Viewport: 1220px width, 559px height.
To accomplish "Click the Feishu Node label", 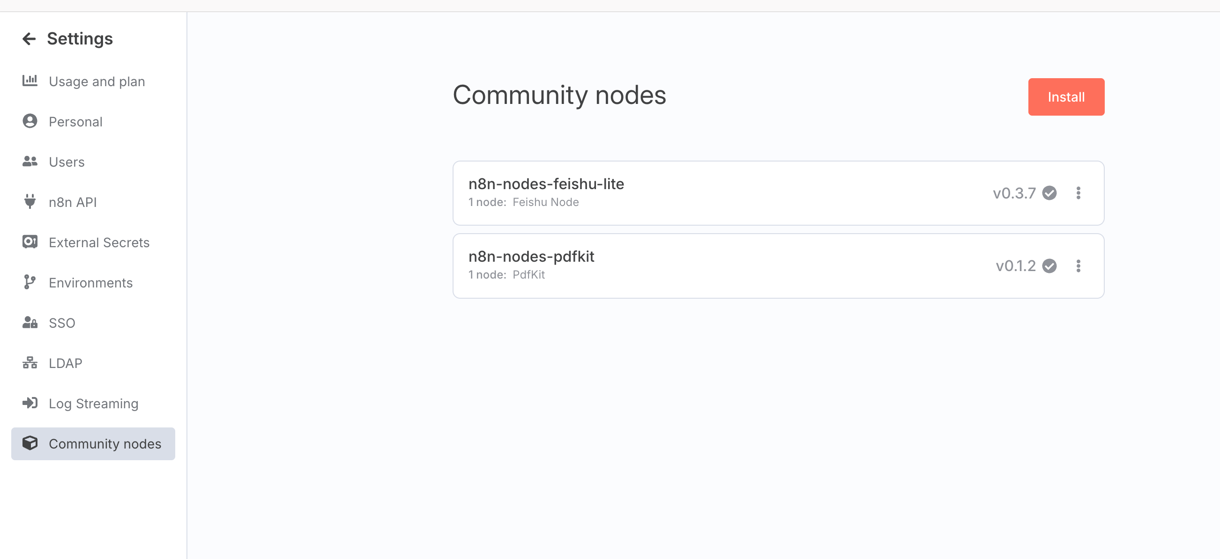I will (546, 202).
